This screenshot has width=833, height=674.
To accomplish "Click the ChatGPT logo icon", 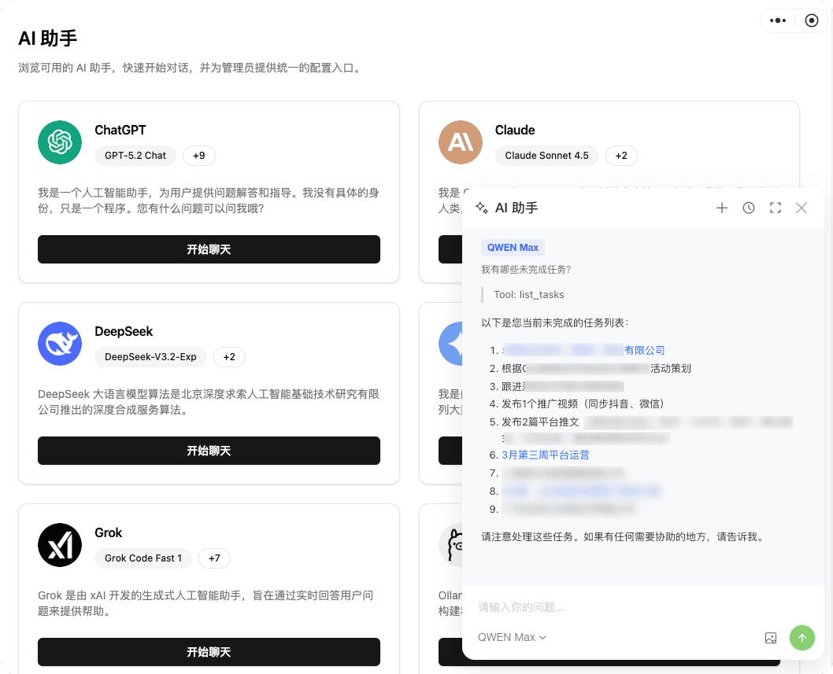I will 60,142.
